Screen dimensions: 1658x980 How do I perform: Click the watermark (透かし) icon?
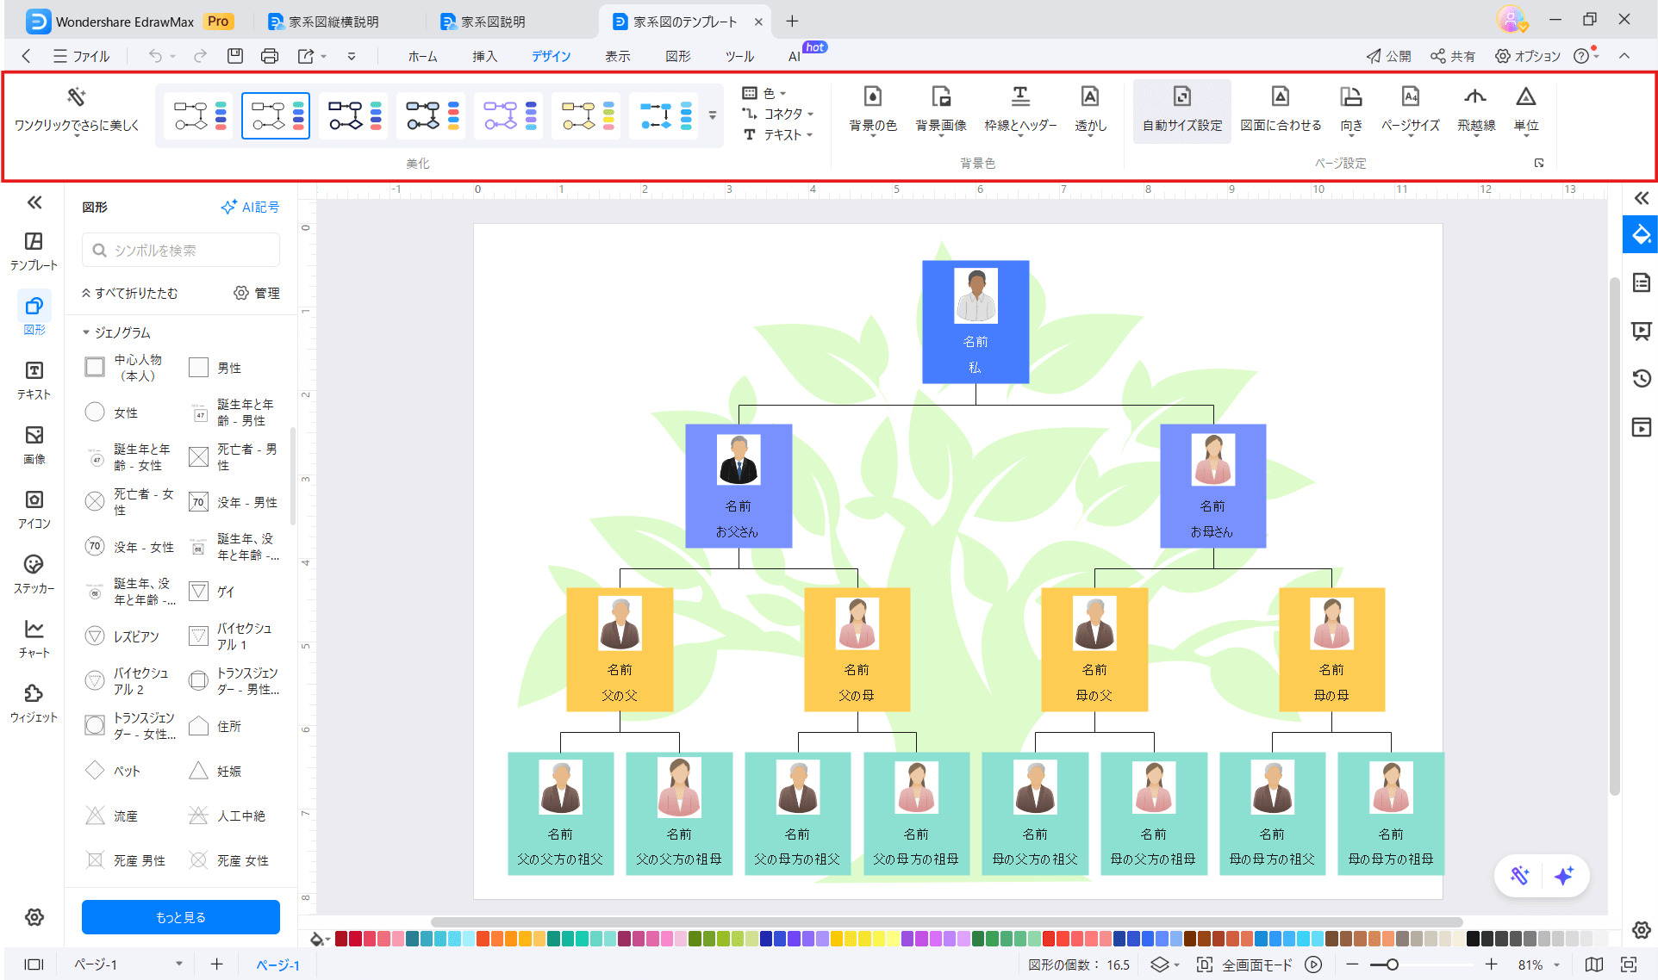(1089, 97)
